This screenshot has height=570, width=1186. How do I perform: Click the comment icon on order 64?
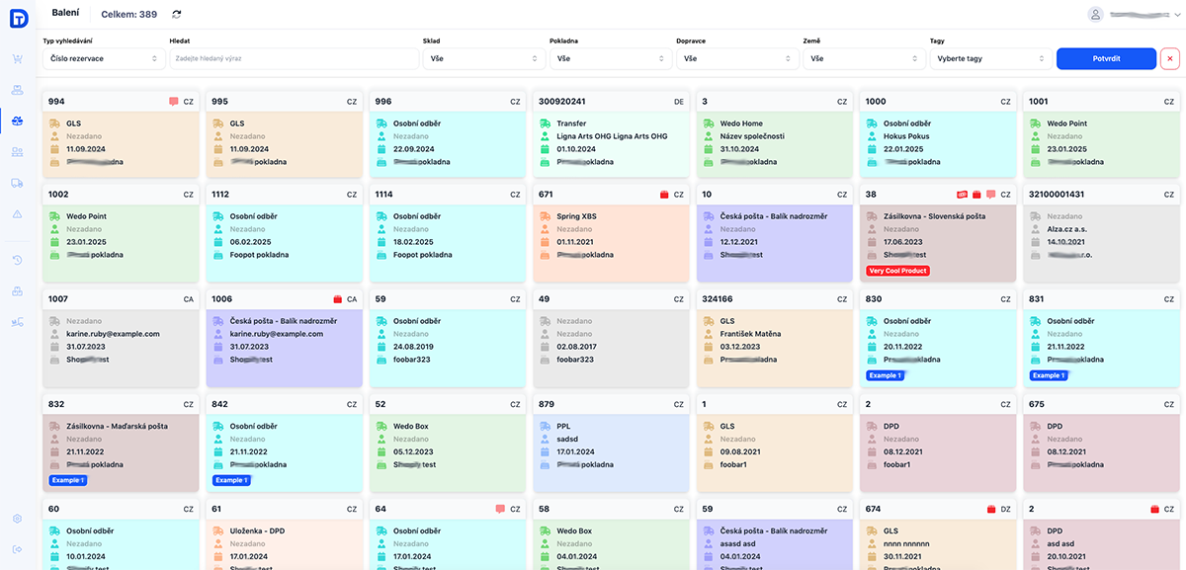pyautogui.click(x=500, y=509)
